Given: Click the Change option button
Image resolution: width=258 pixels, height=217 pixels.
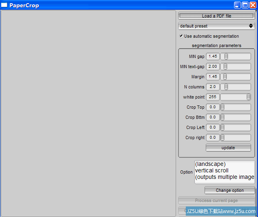Looking at the screenshot, I should pos(230,190).
